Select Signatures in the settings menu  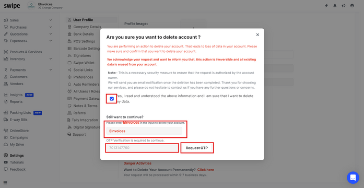click(79, 55)
